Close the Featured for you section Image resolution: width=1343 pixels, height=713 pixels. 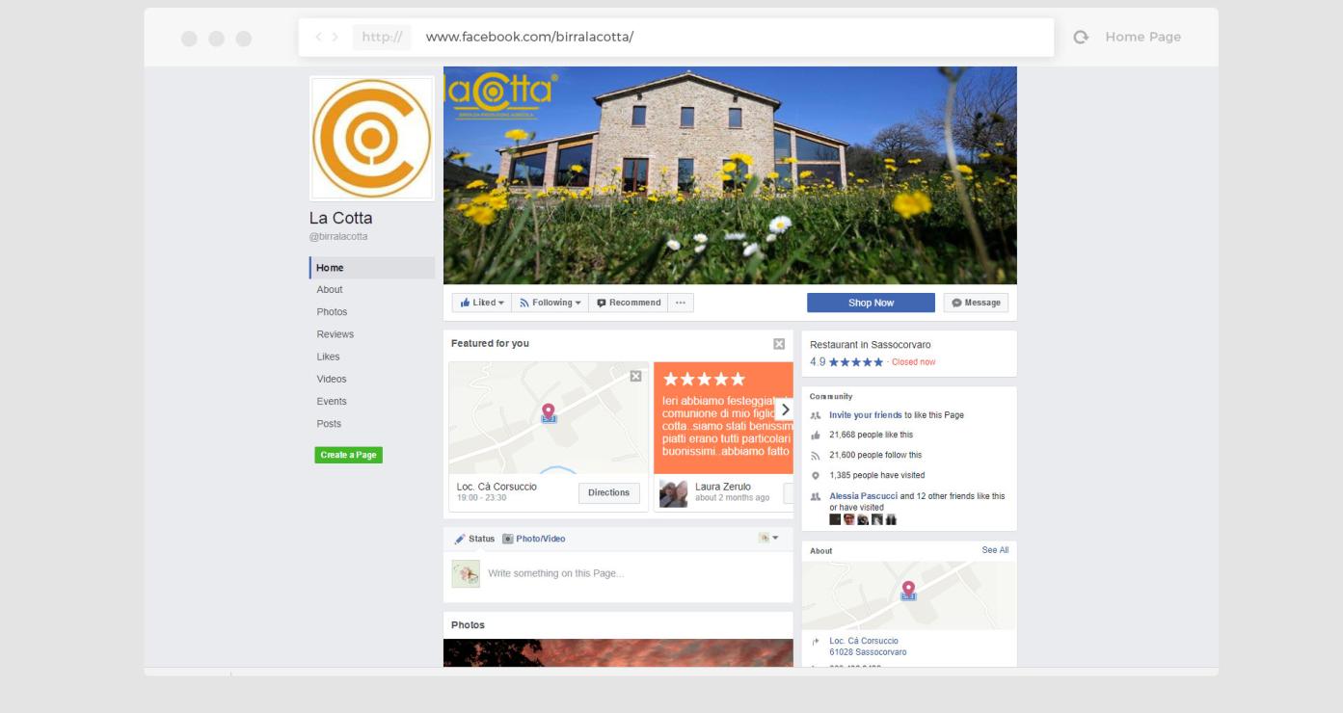pos(779,344)
